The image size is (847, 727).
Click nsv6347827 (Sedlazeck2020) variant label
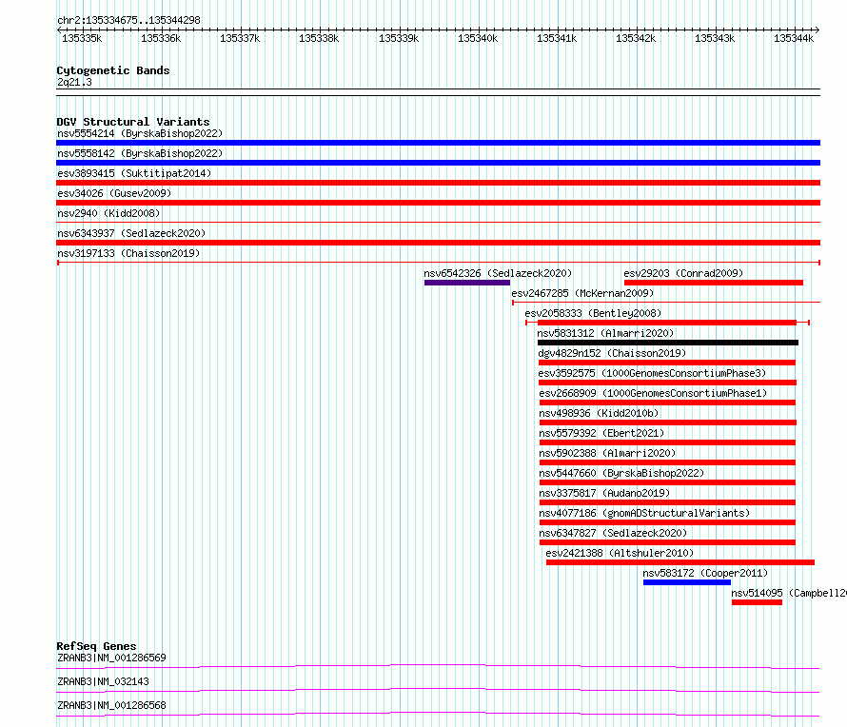[x=613, y=533]
